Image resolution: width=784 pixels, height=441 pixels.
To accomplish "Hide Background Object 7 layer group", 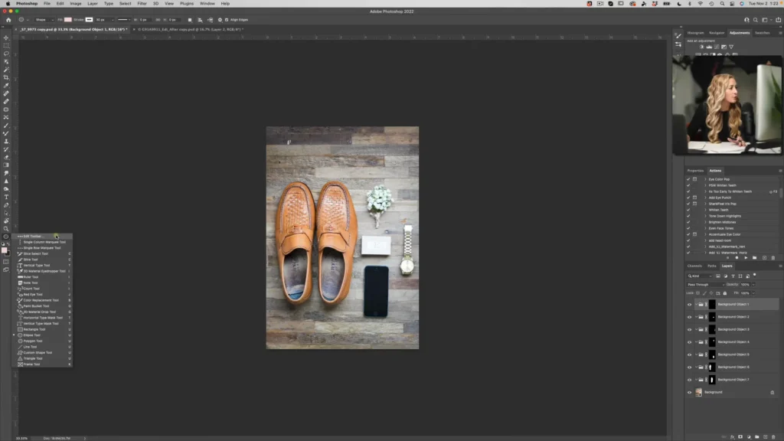I will click(690, 380).
